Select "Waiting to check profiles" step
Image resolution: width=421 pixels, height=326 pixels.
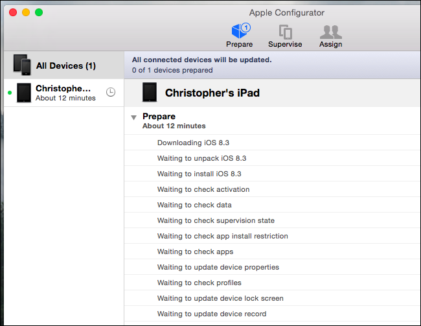point(273,283)
